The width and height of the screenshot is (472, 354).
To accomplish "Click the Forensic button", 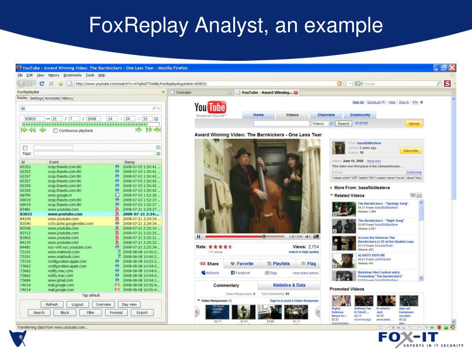I will pos(117,313).
